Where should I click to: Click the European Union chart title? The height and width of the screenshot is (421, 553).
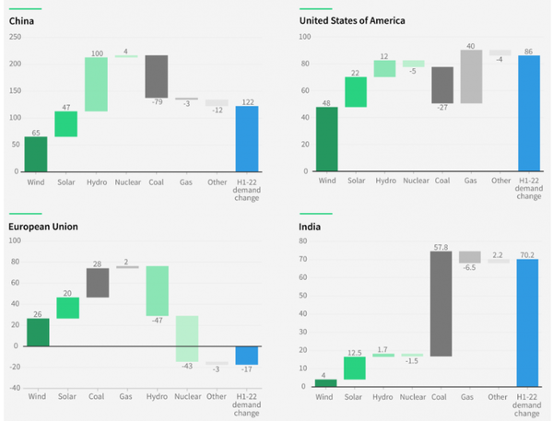[44, 226]
